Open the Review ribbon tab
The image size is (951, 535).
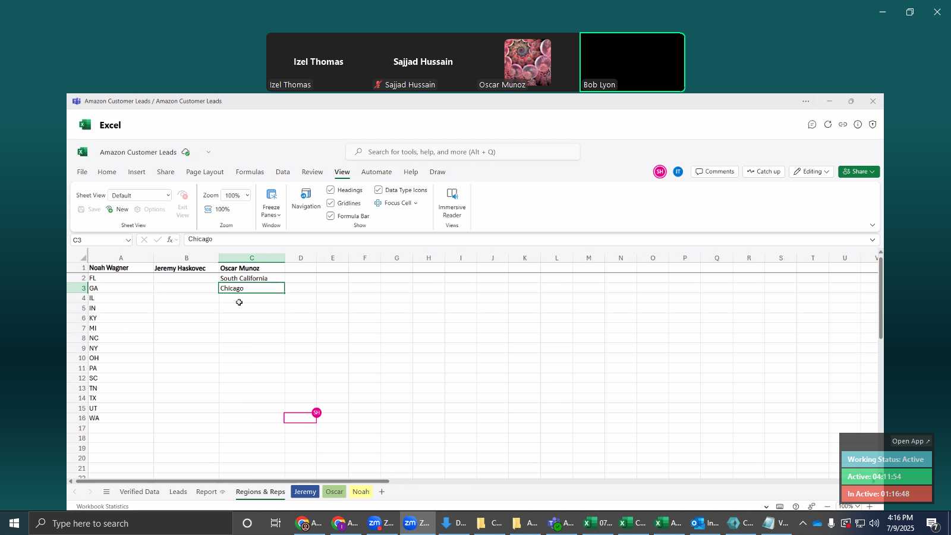pos(312,172)
